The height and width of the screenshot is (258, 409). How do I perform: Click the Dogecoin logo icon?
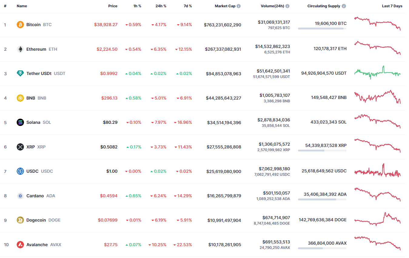pos(20,220)
